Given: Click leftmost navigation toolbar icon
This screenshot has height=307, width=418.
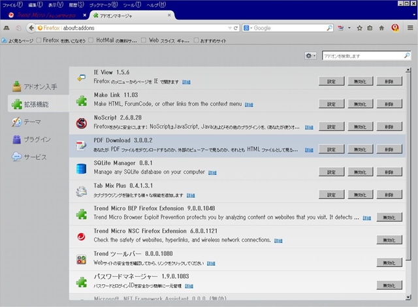Looking at the screenshot, I should 7,27.
